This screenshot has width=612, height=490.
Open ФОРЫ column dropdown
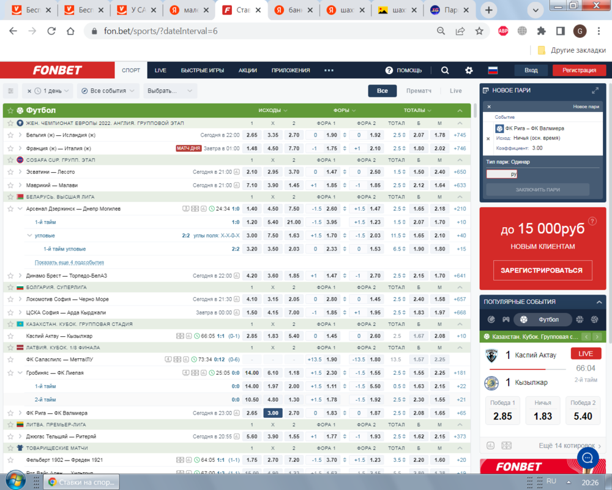click(x=345, y=111)
